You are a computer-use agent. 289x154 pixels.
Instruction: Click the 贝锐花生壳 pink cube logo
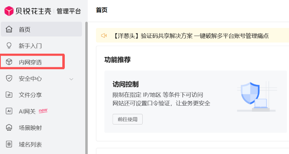[x=9, y=11]
